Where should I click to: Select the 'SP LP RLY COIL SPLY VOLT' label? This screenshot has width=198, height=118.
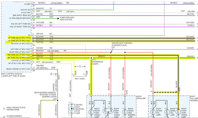pos(19,63)
